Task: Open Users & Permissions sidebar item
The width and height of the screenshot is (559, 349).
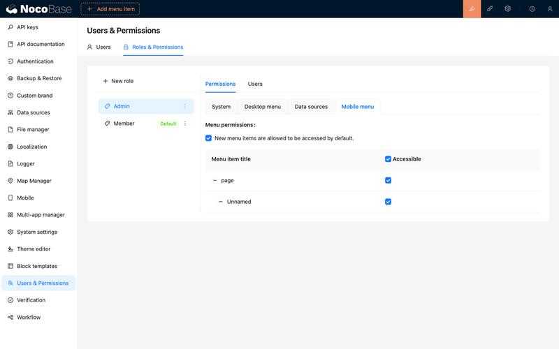Action: point(38,283)
